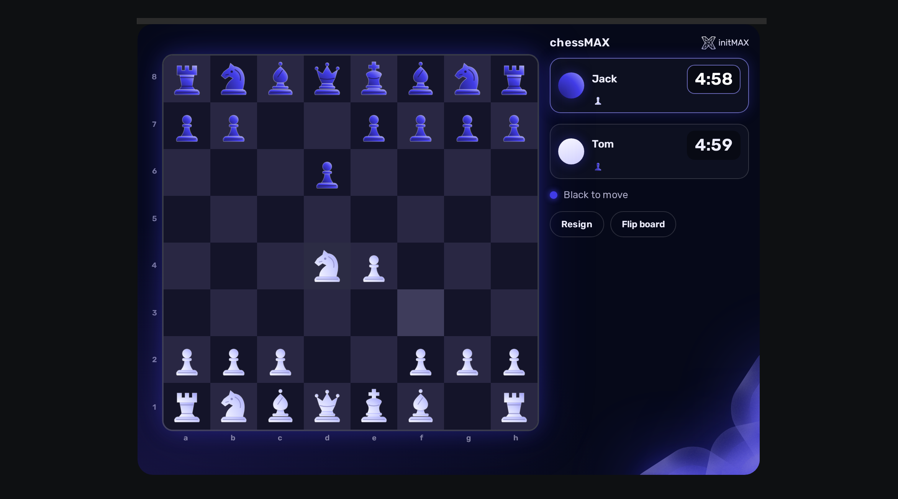The image size is (898, 499).
Task: Click the white pawn on h2
Action: pos(514,362)
